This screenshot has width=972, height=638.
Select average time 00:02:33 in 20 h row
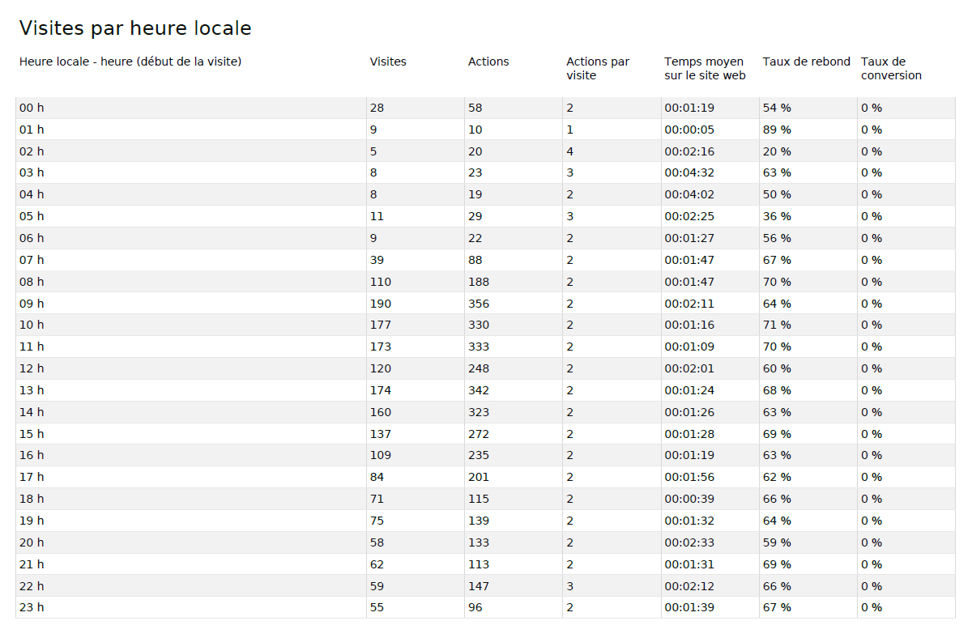pyautogui.click(x=689, y=542)
